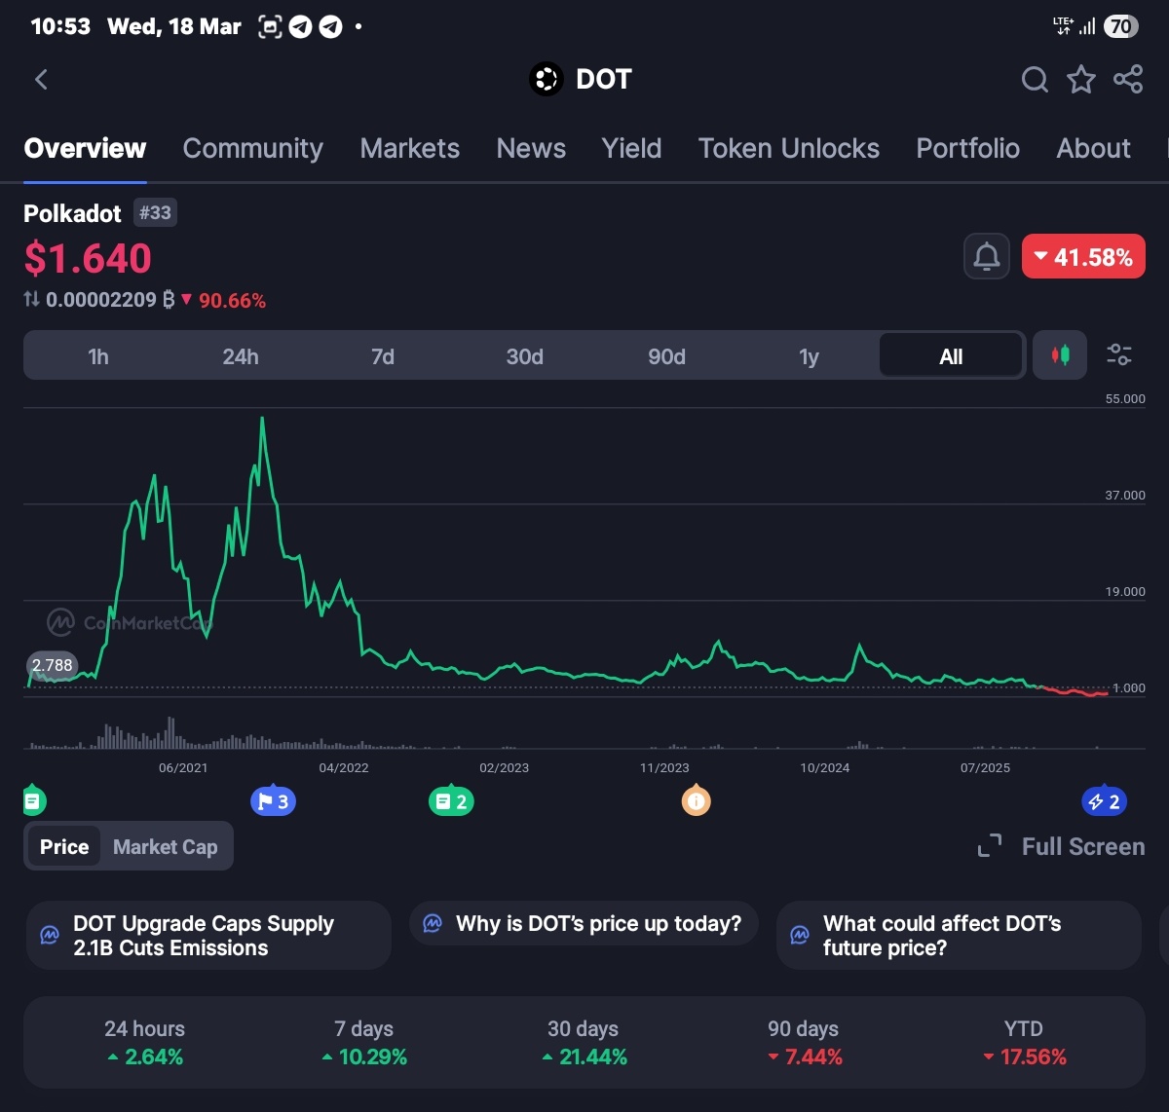
Task: Tap the Polkadot coin name
Action: (x=72, y=213)
